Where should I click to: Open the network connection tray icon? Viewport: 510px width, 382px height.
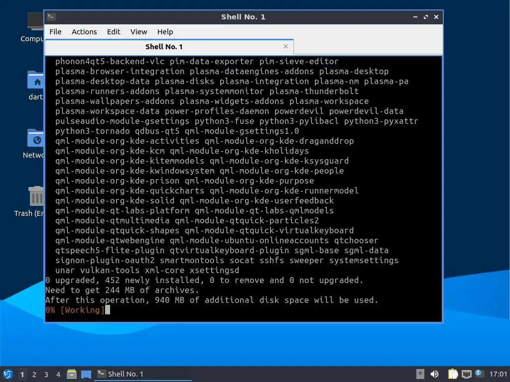click(466, 374)
